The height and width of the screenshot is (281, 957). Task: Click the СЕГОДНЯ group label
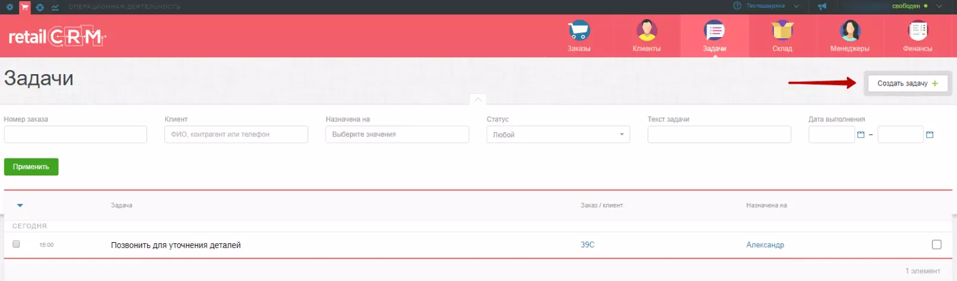click(x=29, y=226)
